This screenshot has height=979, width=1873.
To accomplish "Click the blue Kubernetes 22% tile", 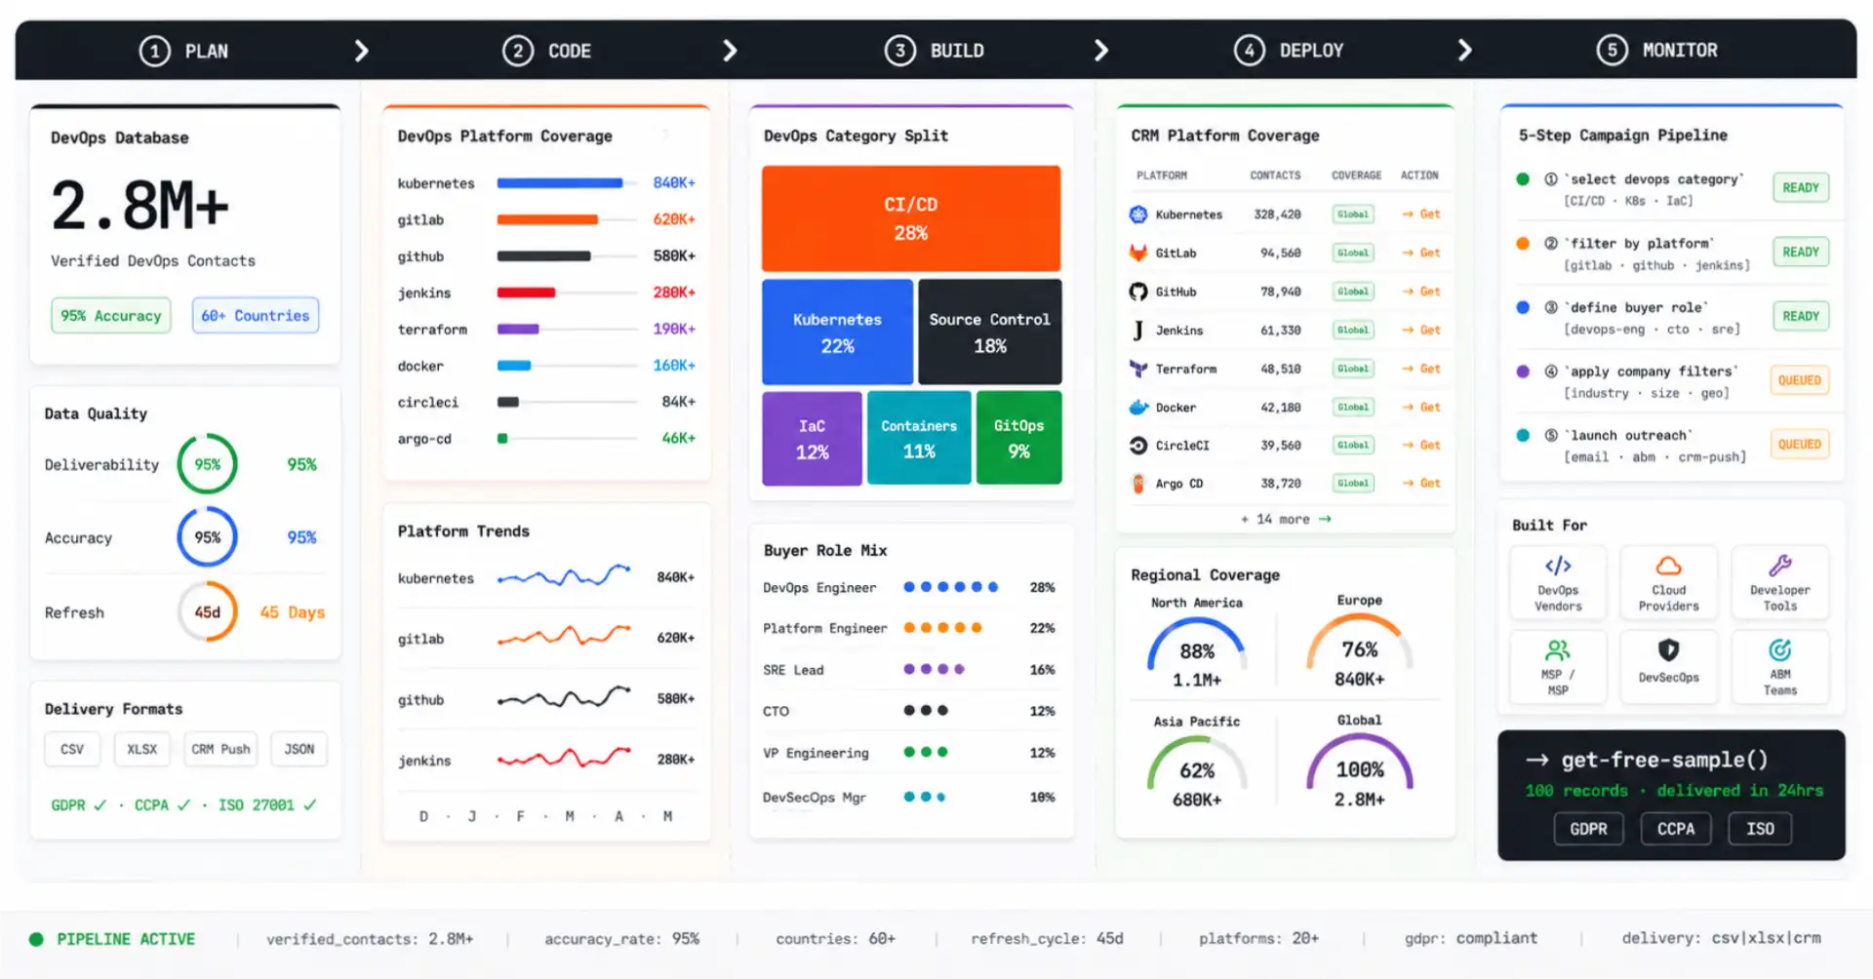I will 837,333.
